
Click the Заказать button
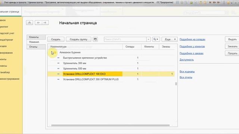tap(232, 46)
